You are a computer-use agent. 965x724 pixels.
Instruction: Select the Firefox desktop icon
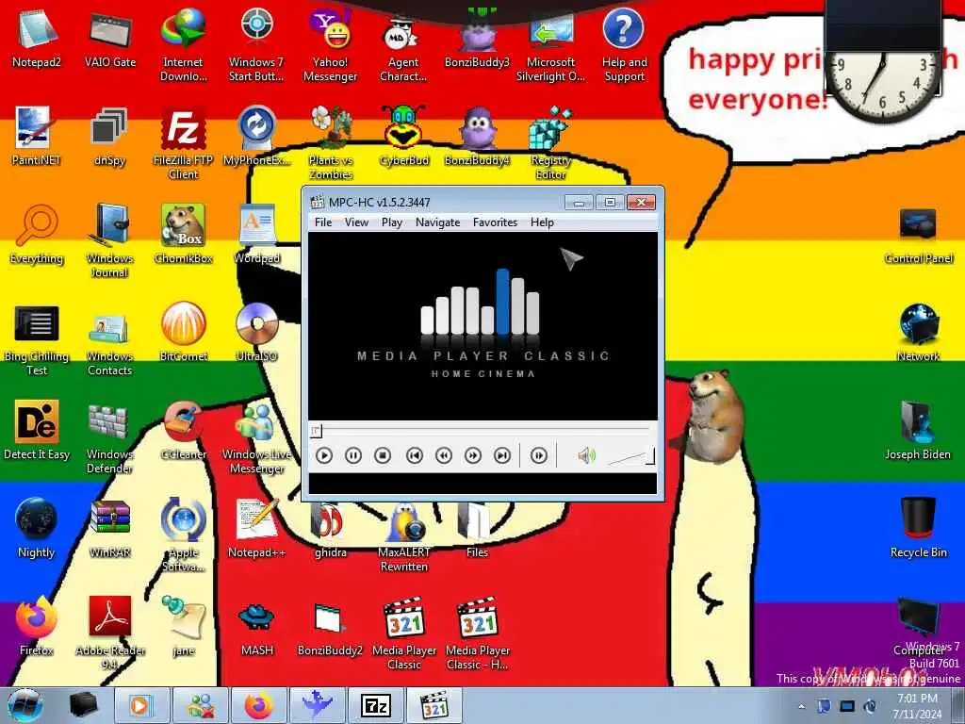coord(37,626)
